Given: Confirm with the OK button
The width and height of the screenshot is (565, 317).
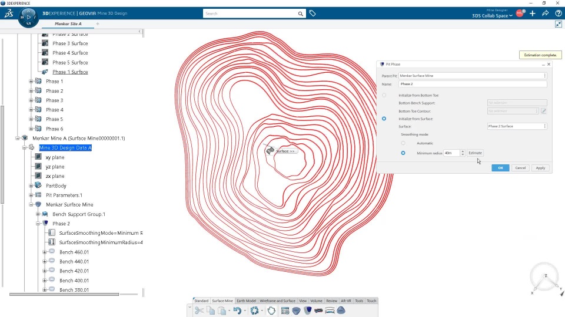Looking at the screenshot, I should pos(500,168).
